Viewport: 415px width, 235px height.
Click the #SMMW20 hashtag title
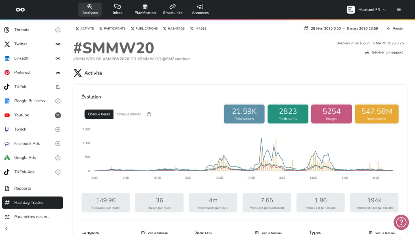(x=113, y=48)
